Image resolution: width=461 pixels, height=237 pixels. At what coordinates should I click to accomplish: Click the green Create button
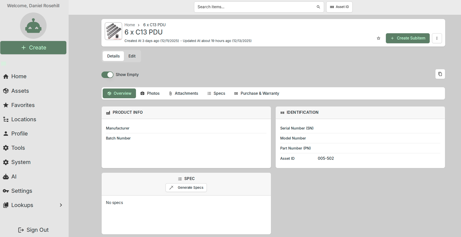33,48
